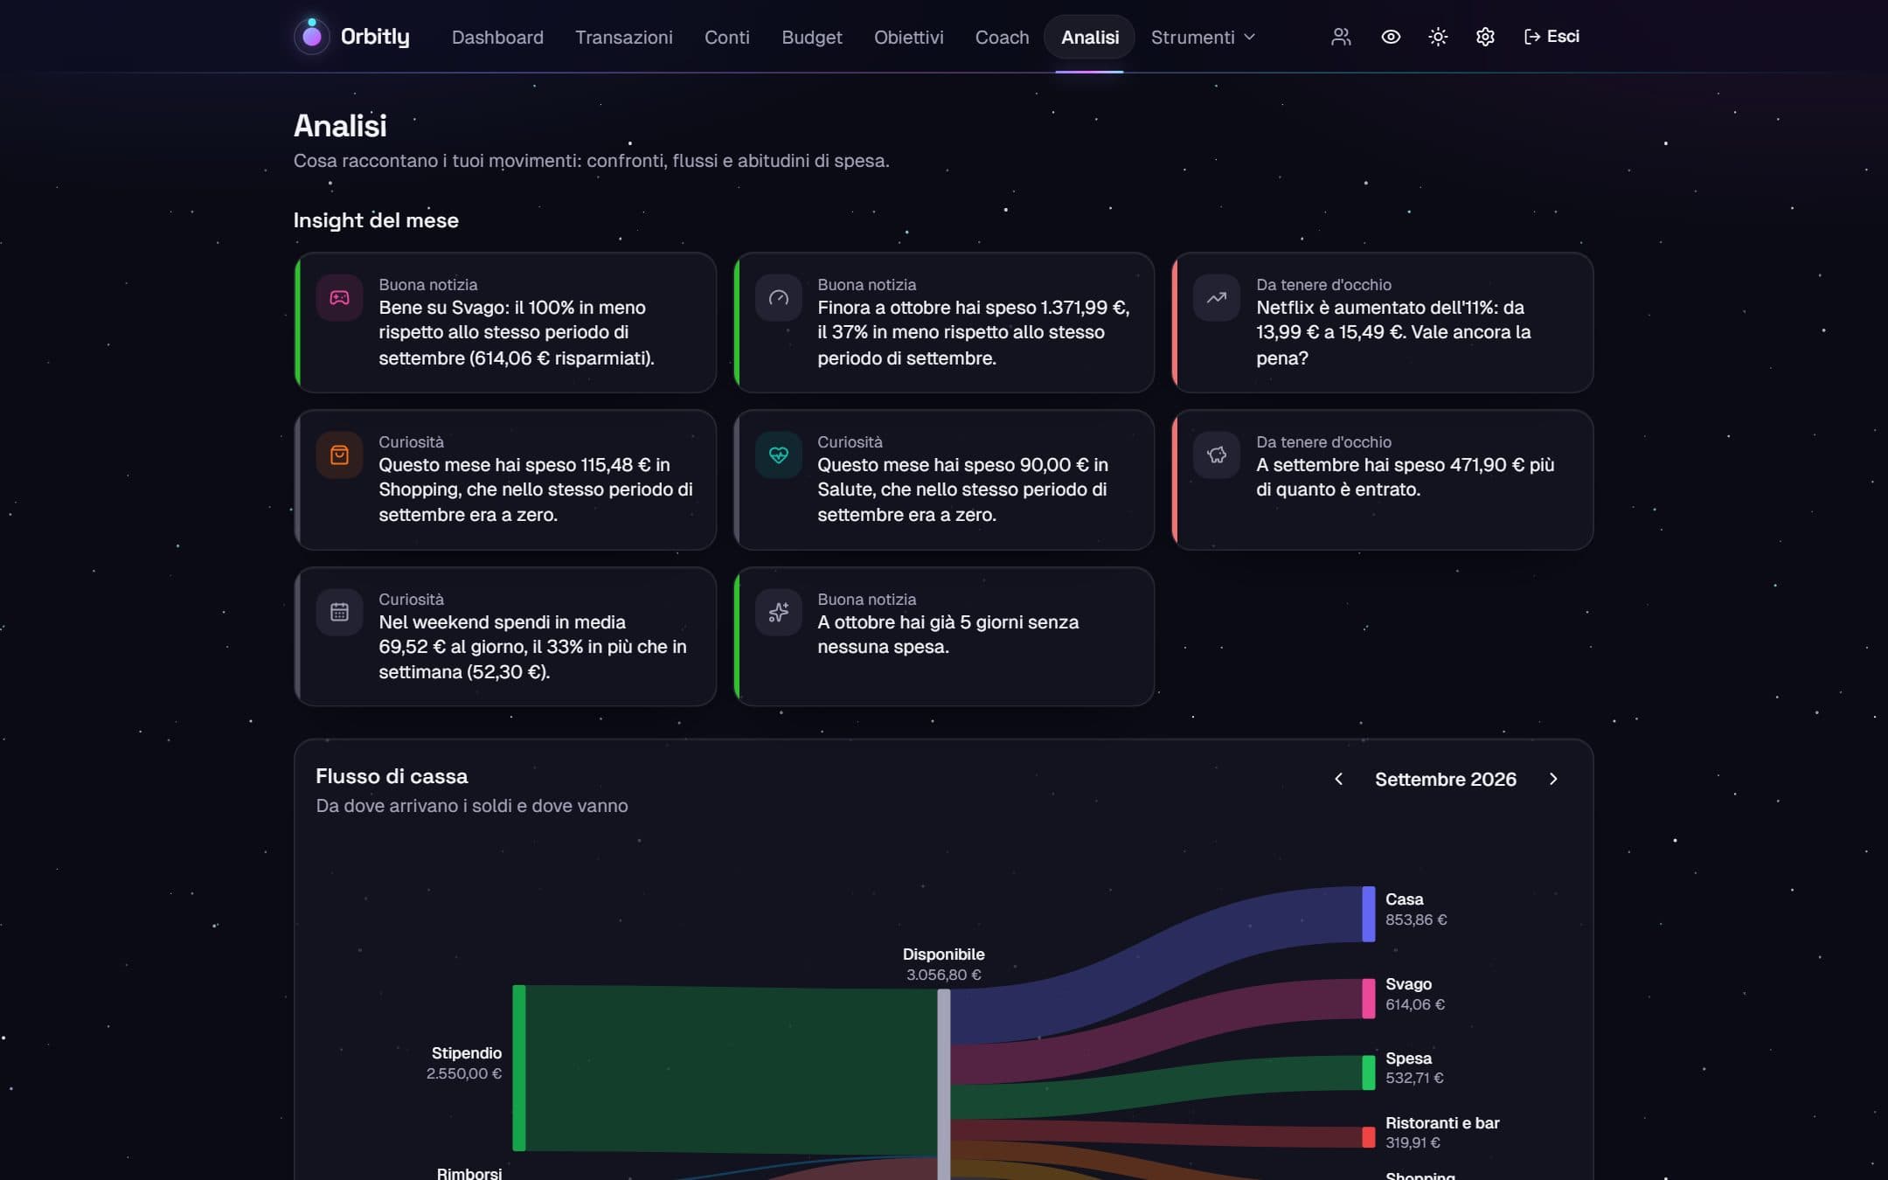Open the Transazioni tab
Viewport: 1888px width, 1180px height.
[624, 37]
